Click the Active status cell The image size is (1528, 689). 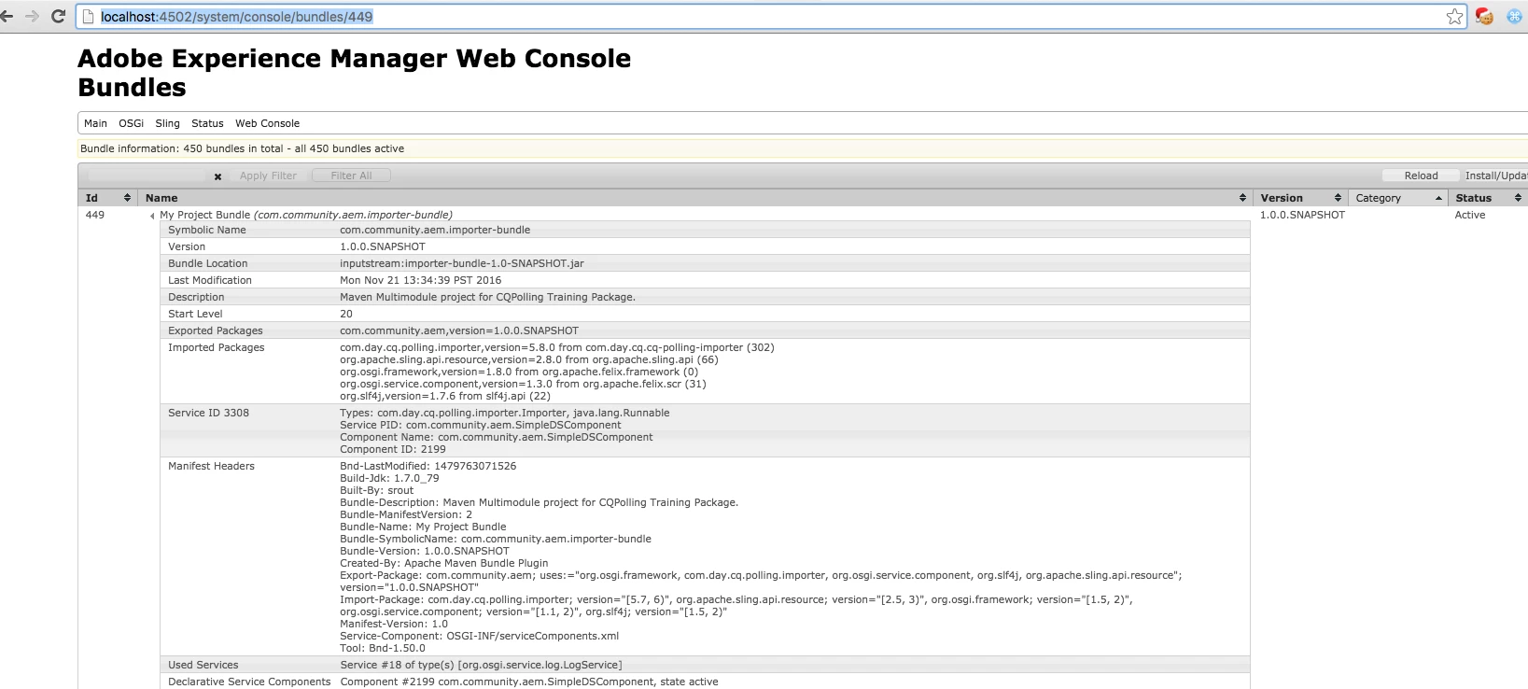click(1469, 215)
